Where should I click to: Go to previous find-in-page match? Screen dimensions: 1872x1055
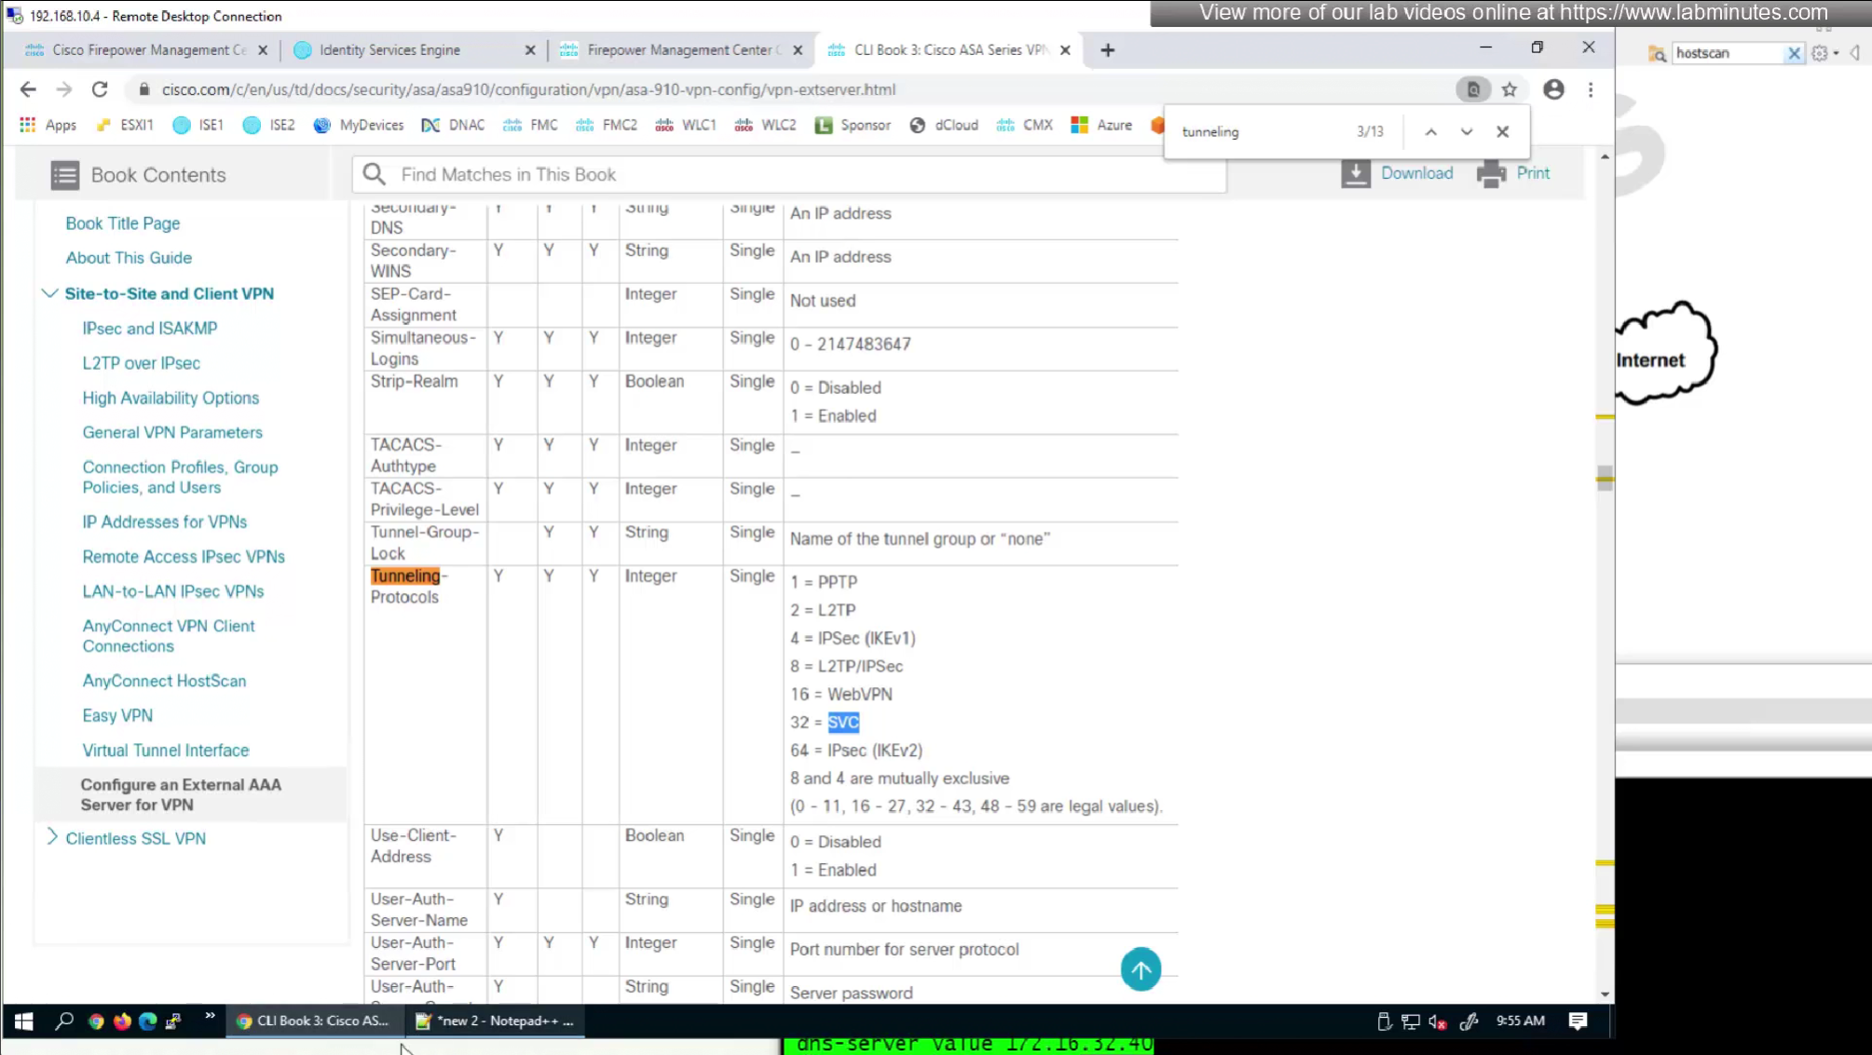[x=1430, y=132]
